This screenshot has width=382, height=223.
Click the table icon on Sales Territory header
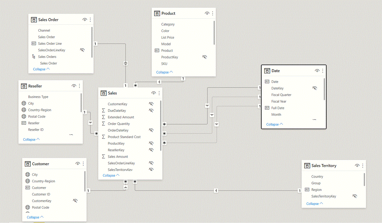(x=307, y=165)
